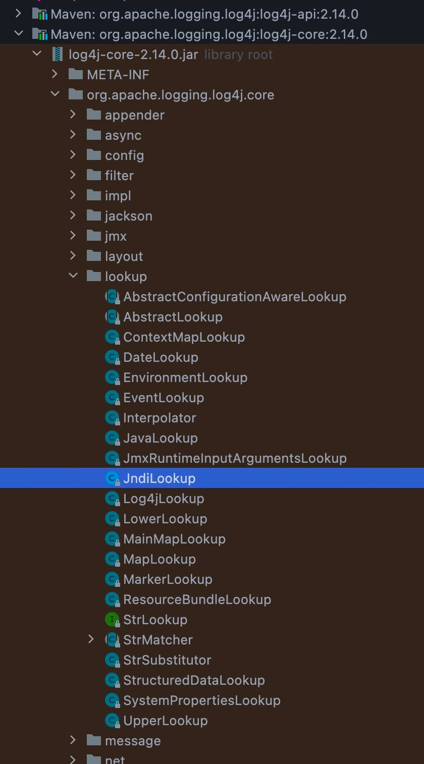
Task: Expand the Maven log4j-api library node
Action: (x=19, y=14)
